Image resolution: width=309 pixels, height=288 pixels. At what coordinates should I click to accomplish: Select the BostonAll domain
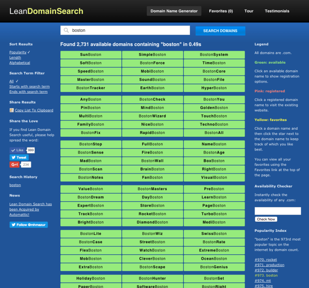coord(214,133)
